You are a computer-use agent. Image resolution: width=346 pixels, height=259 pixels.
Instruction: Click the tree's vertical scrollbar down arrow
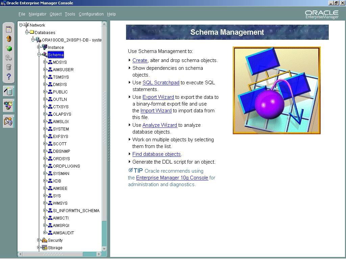104,249
